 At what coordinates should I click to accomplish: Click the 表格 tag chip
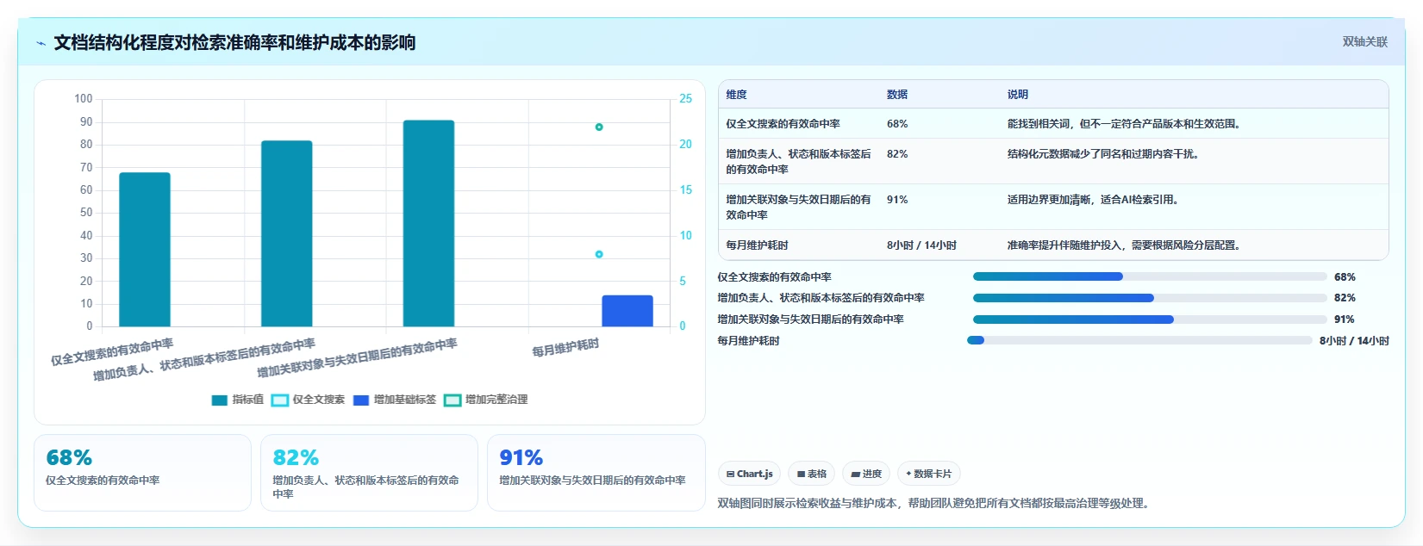click(x=812, y=474)
